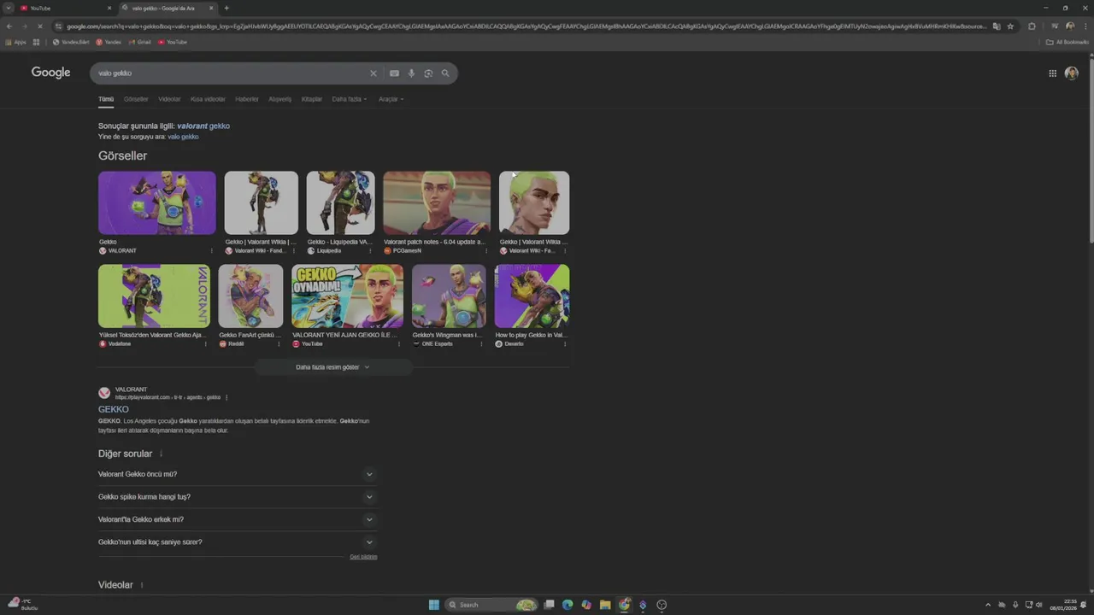Open the on-screen keyboard input tool
Image resolution: width=1094 pixels, height=615 pixels.
pos(394,73)
